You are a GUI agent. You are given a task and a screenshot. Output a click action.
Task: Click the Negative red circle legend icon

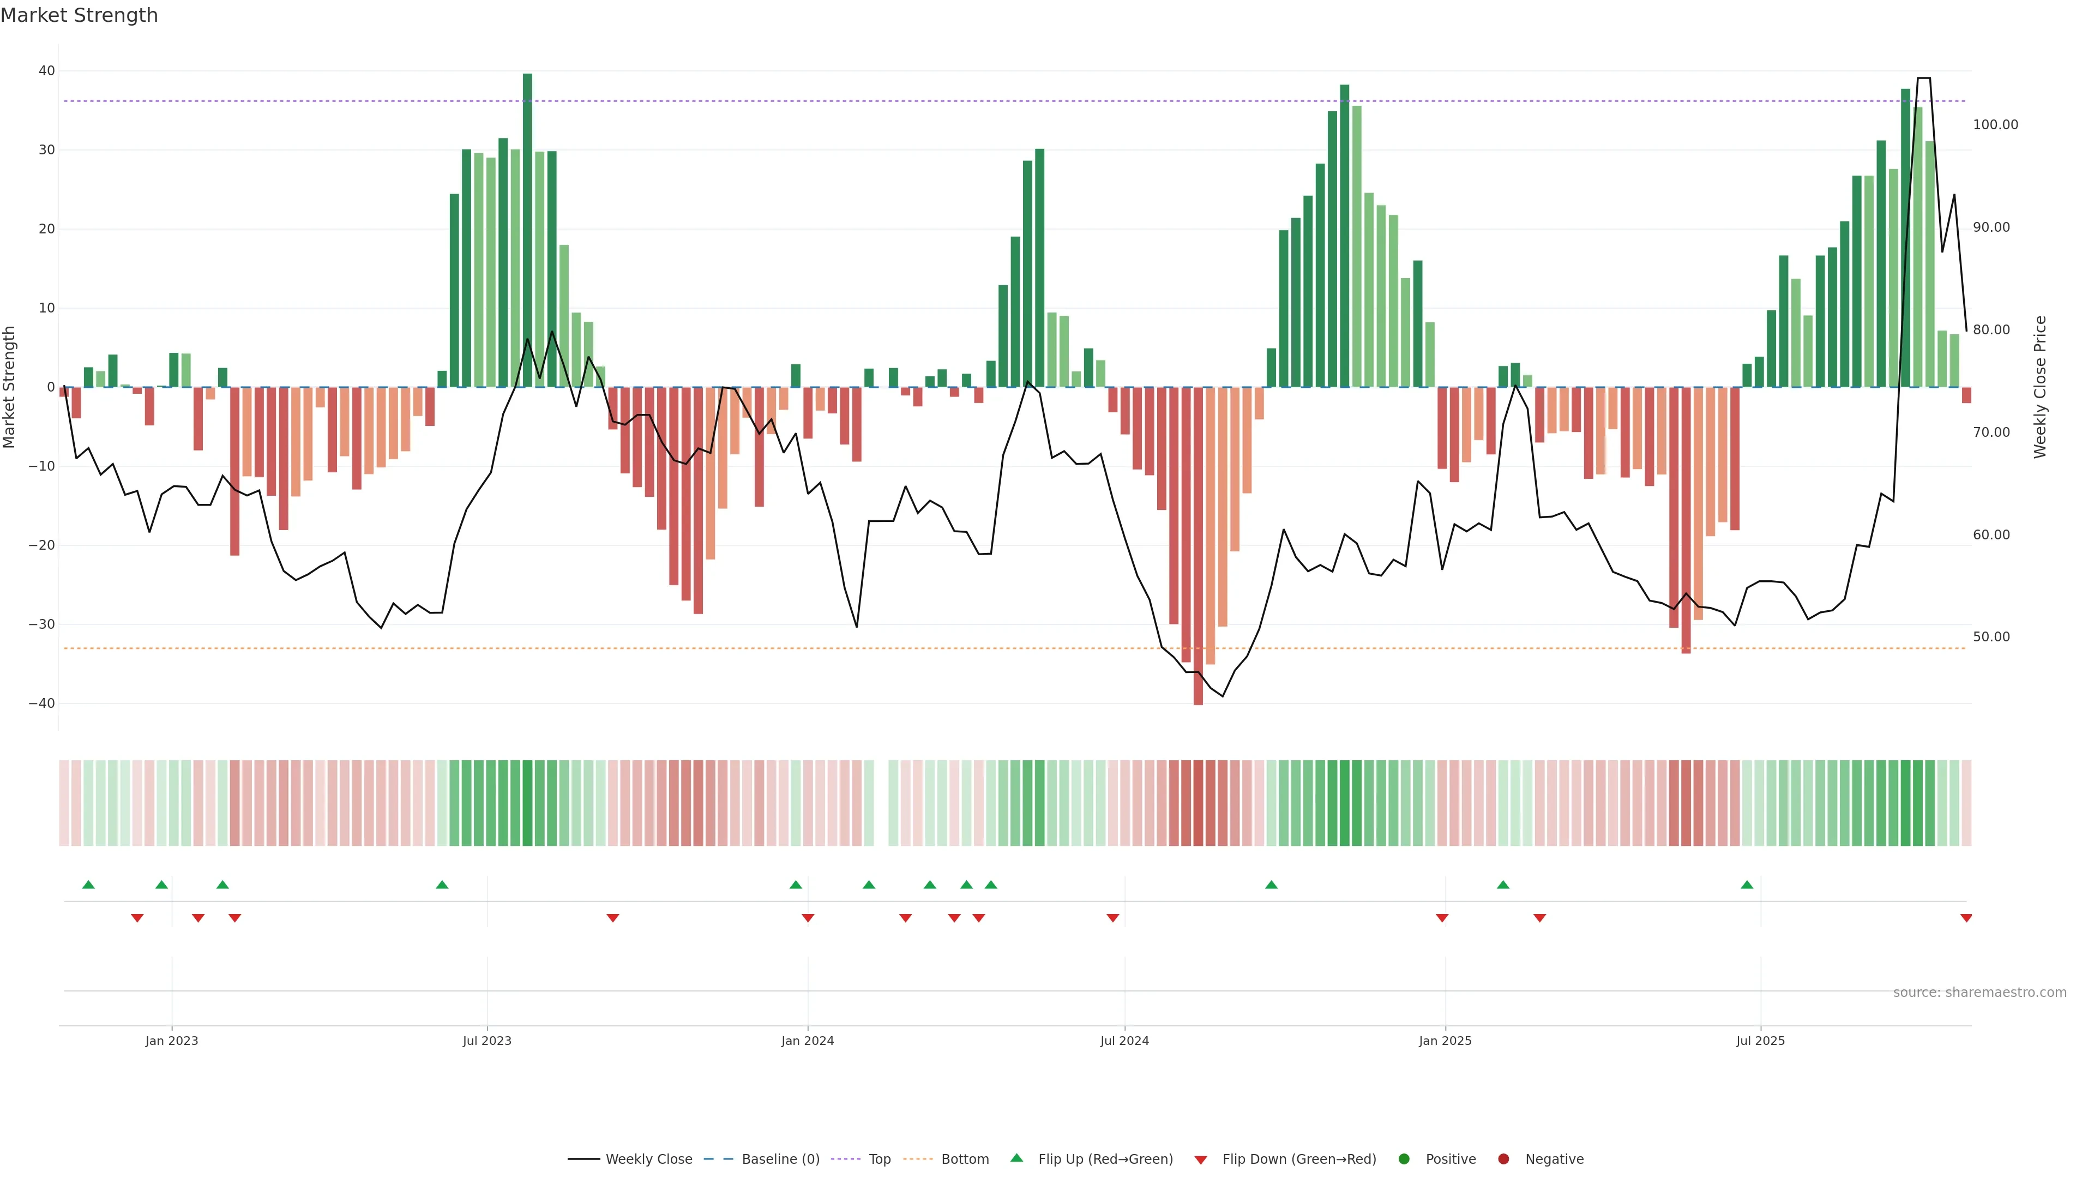click(1503, 1158)
